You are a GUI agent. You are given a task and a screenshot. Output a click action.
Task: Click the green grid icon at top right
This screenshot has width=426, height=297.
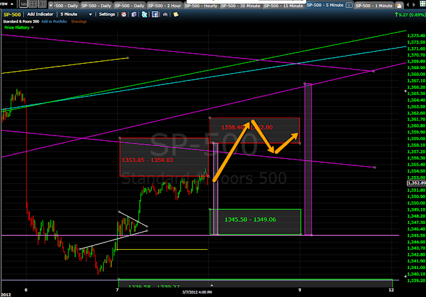(423, 5)
